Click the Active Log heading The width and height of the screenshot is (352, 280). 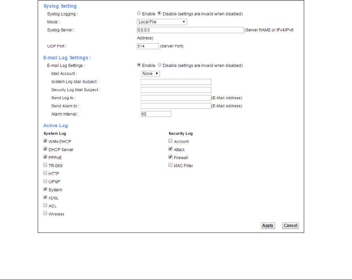click(x=56, y=126)
